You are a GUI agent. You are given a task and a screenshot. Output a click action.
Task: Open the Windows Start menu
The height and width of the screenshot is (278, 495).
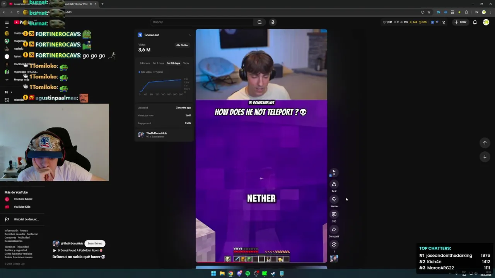(x=213, y=273)
